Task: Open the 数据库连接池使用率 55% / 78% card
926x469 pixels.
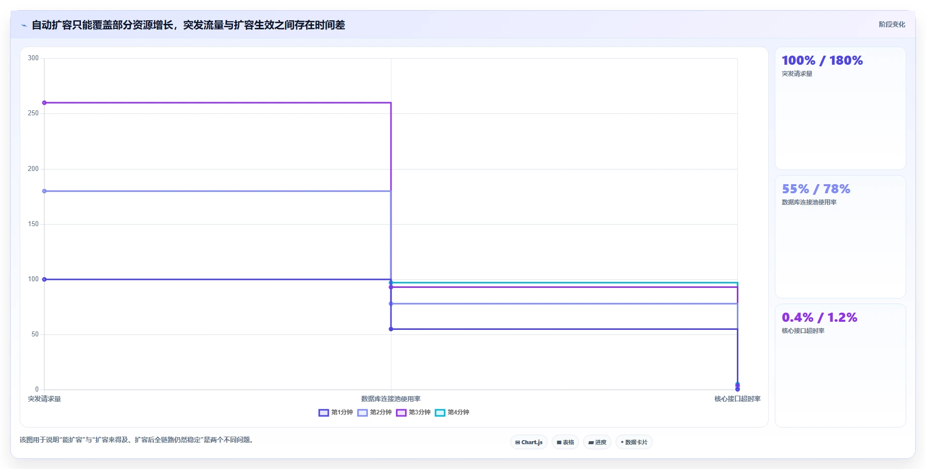Action: pos(840,237)
